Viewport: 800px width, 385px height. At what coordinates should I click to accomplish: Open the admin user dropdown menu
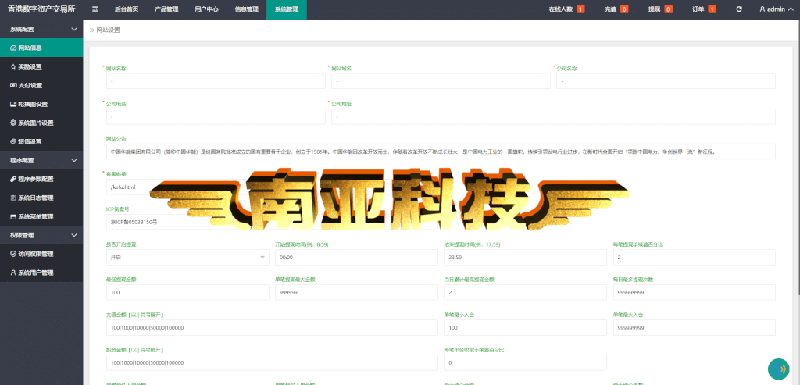point(776,9)
